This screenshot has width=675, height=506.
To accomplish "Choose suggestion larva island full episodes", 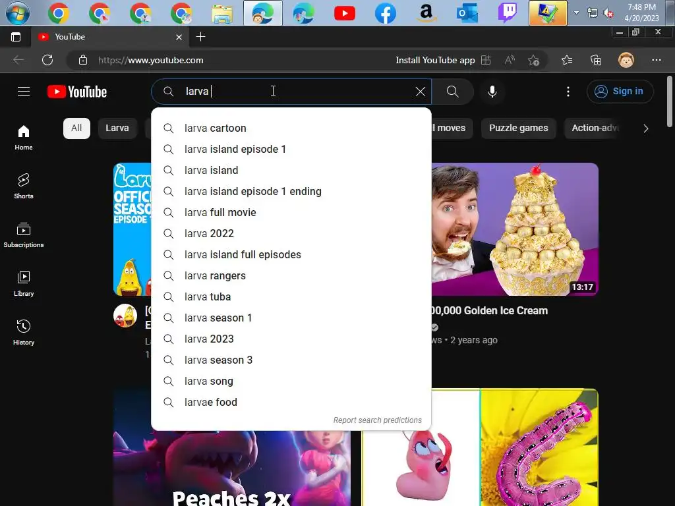I will coord(291,255).
